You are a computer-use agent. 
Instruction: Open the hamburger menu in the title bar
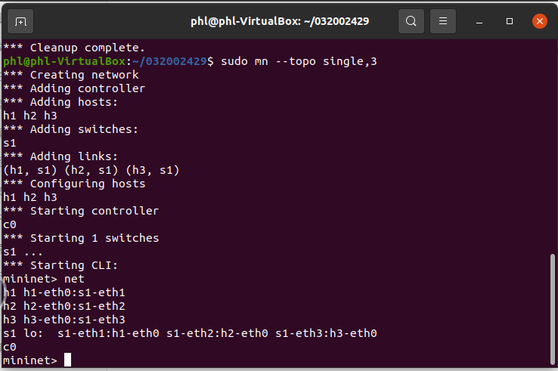[x=444, y=21]
